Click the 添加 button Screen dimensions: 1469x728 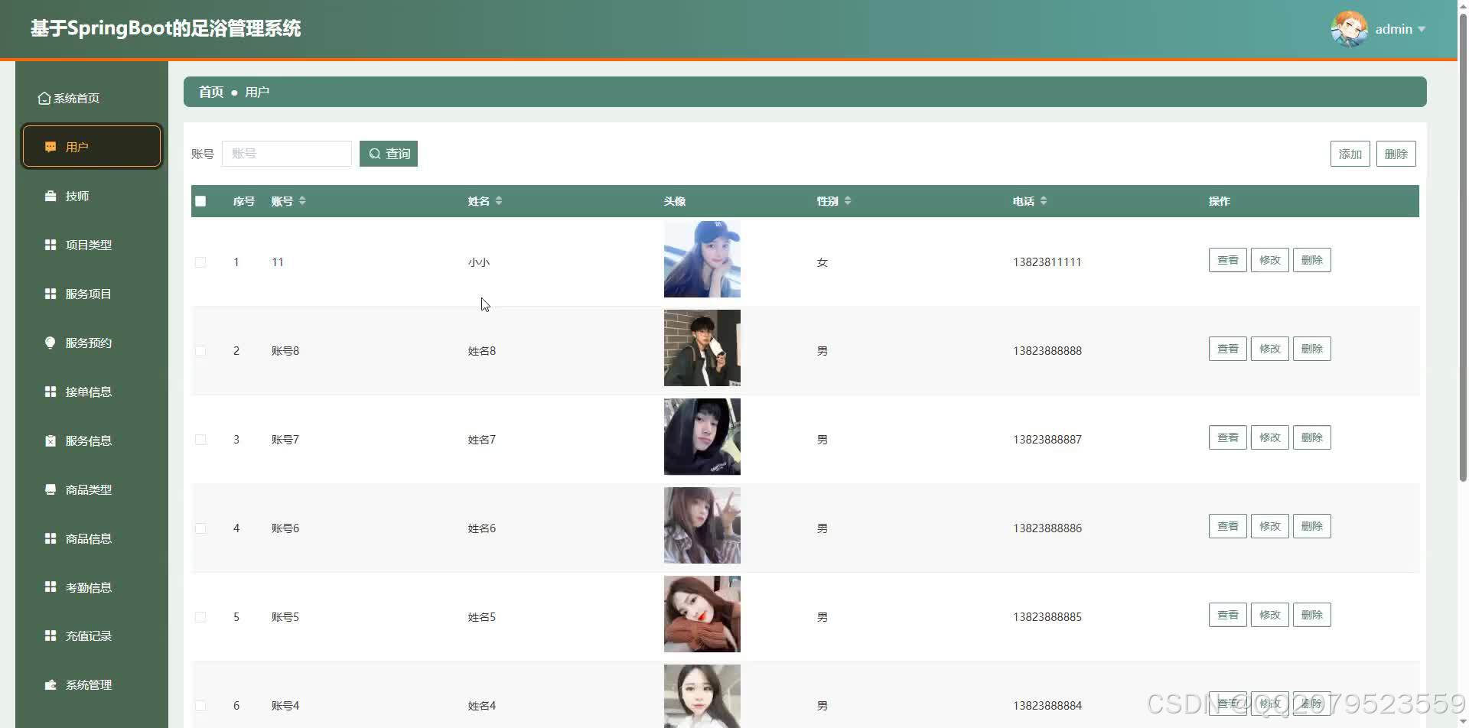pyautogui.click(x=1350, y=154)
